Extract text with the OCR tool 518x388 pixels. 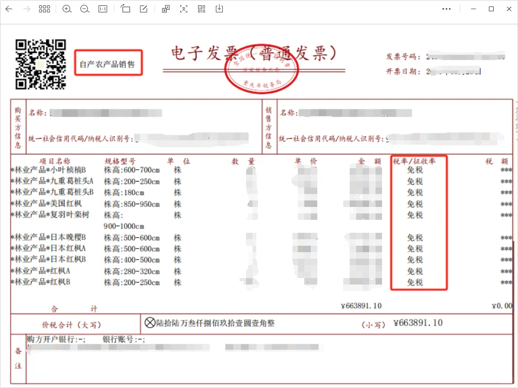coord(183,9)
